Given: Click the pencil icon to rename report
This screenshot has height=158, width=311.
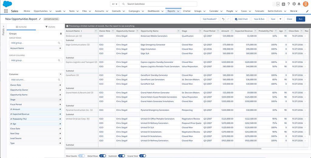Looking at the screenshot, I should pos(40,19).
